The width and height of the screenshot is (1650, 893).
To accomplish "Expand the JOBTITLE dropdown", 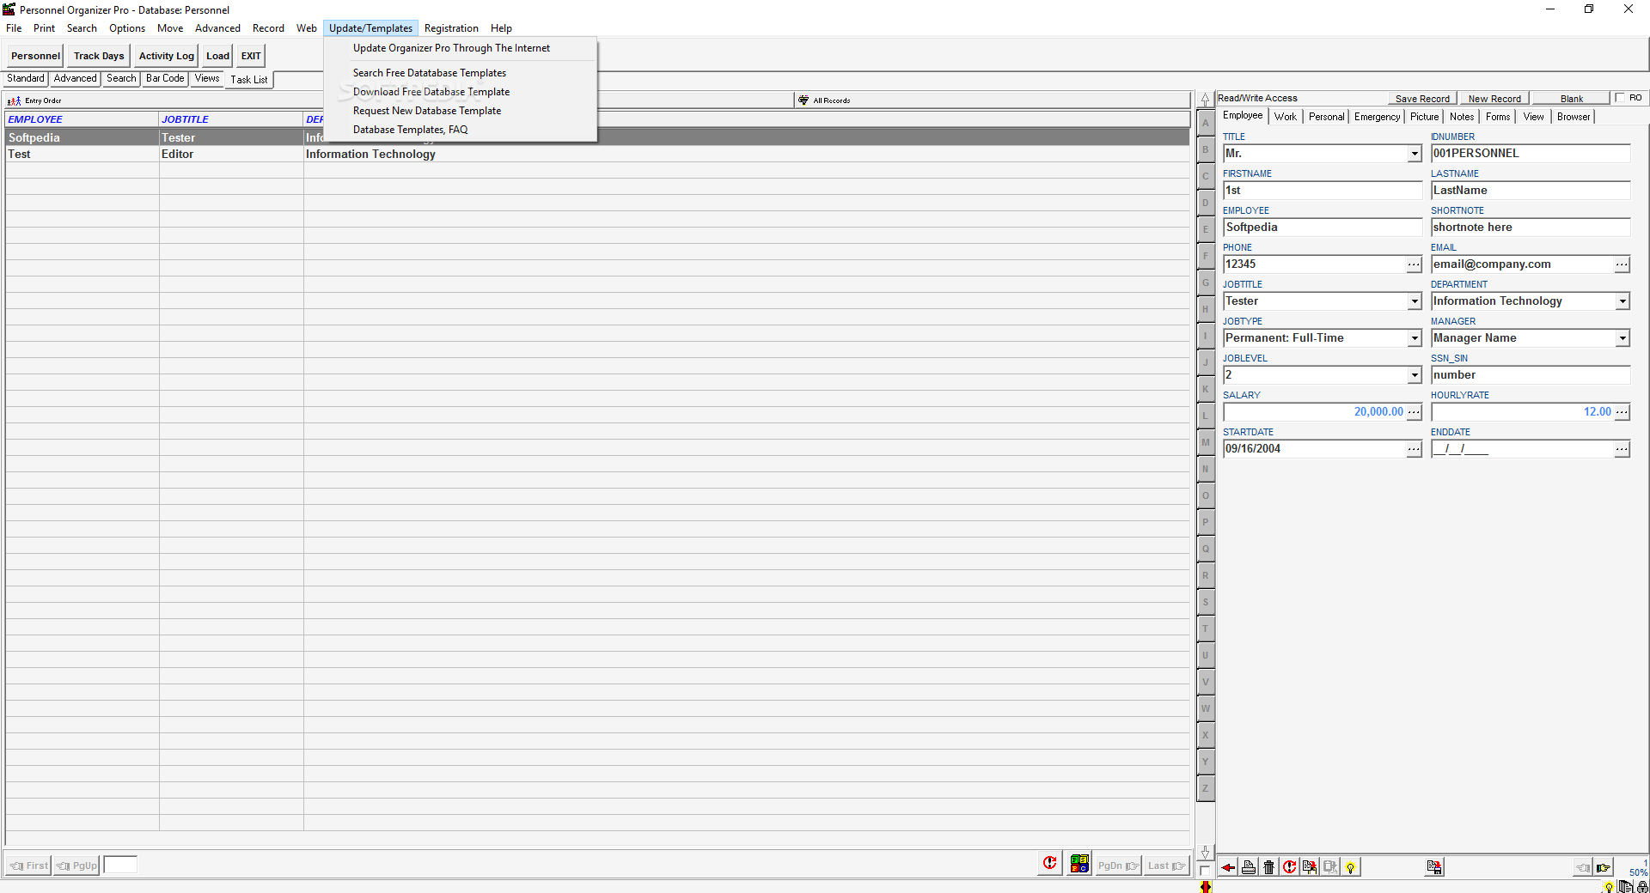I will click(1415, 301).
